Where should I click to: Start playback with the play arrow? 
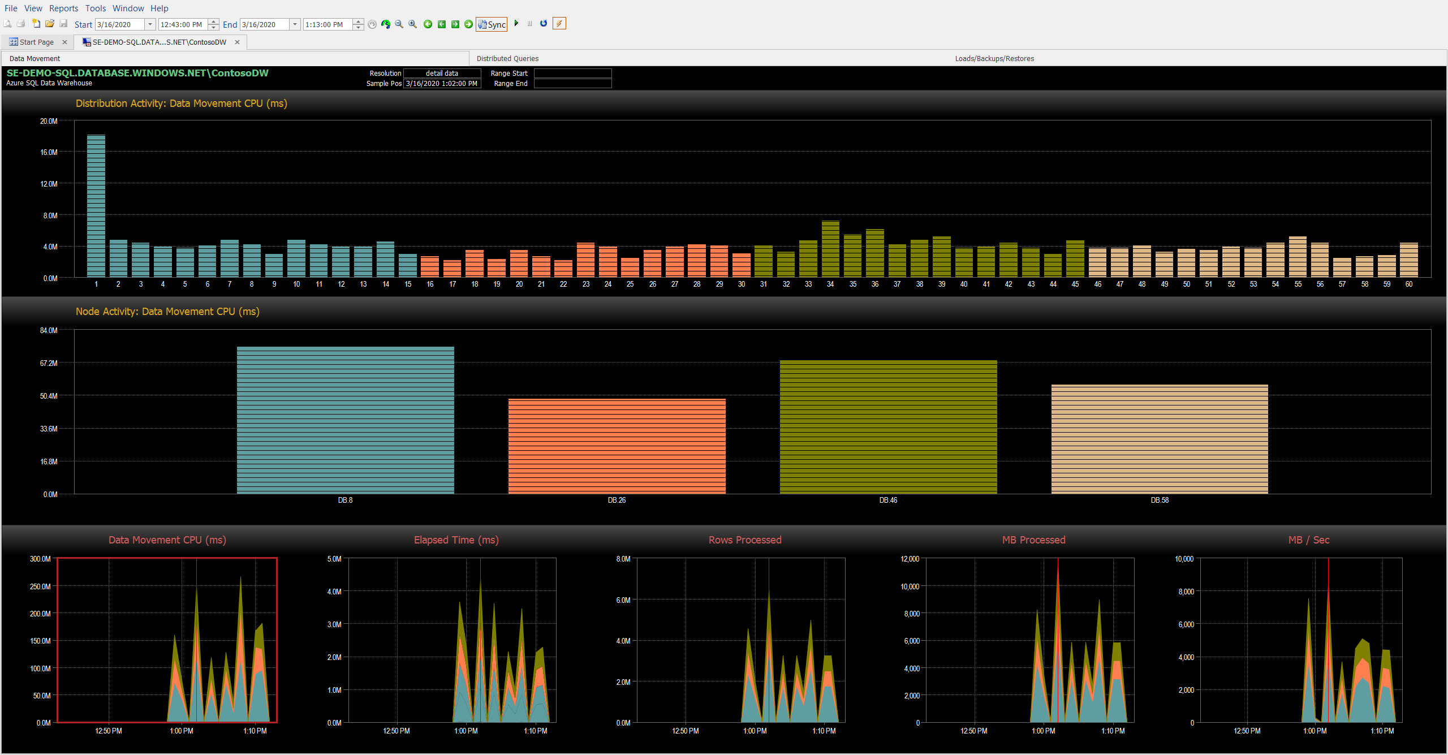(x=516, y=24)
